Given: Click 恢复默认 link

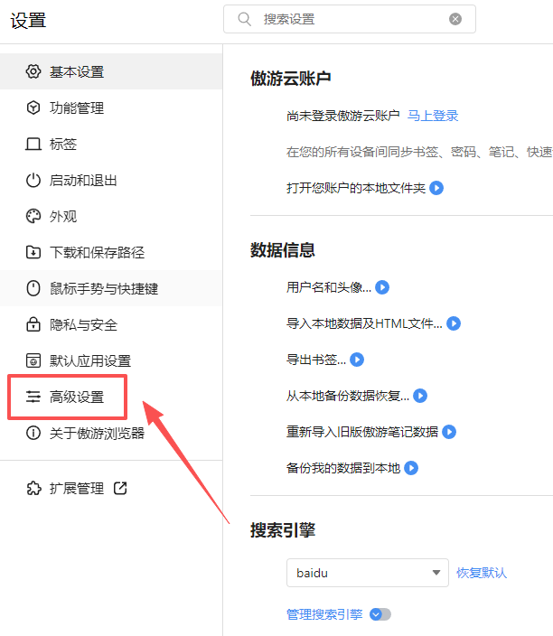Looking at the screenshot, I should click(x=482, y=573).
